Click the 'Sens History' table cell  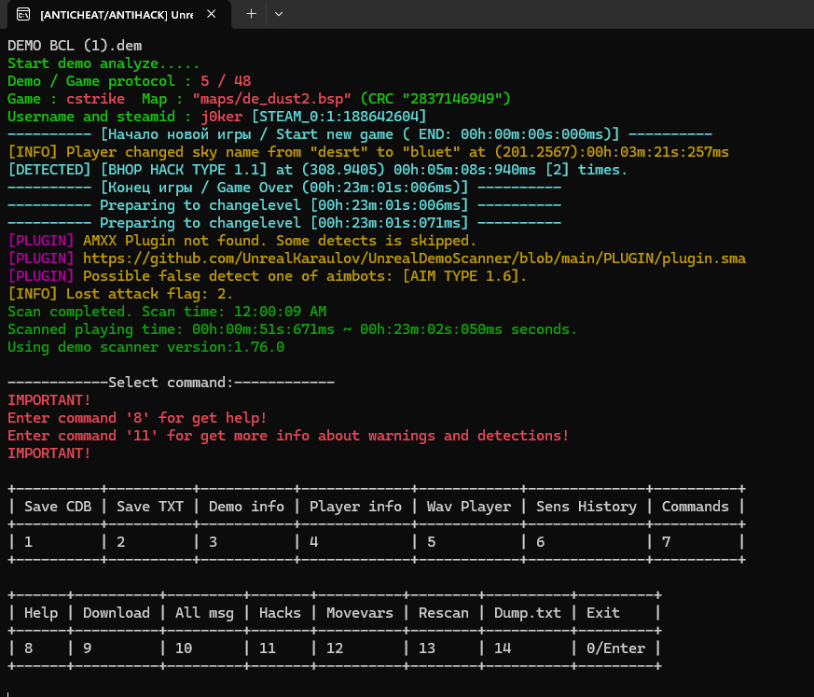pos(586,507)
